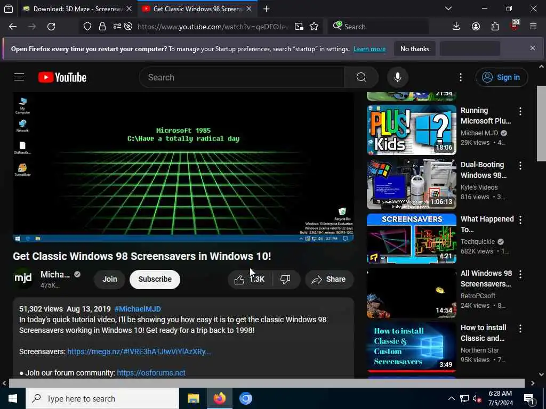Open options for Dual-Booting Windows 98 video

(520, 166)
